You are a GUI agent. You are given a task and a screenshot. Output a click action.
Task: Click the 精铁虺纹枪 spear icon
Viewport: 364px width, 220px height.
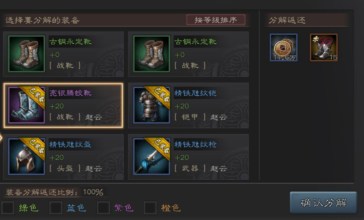tap(151, 156)
